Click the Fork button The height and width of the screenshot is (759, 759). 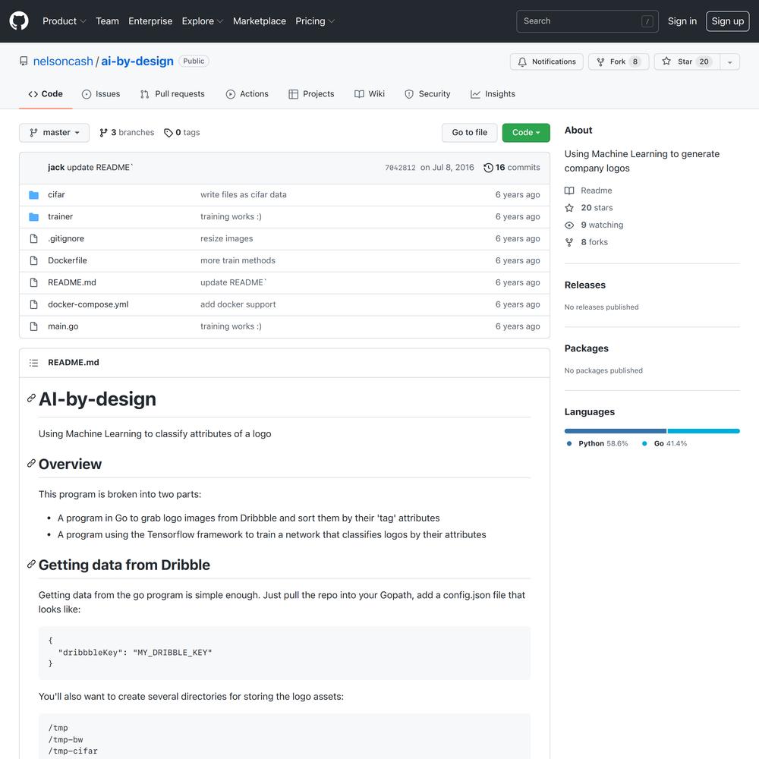[619, 62]
